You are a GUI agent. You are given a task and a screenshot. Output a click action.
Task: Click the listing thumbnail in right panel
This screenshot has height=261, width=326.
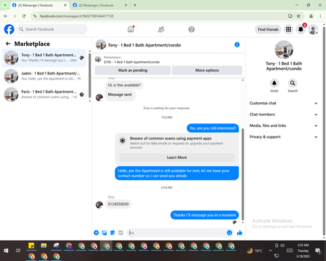[x=284, y=50]
